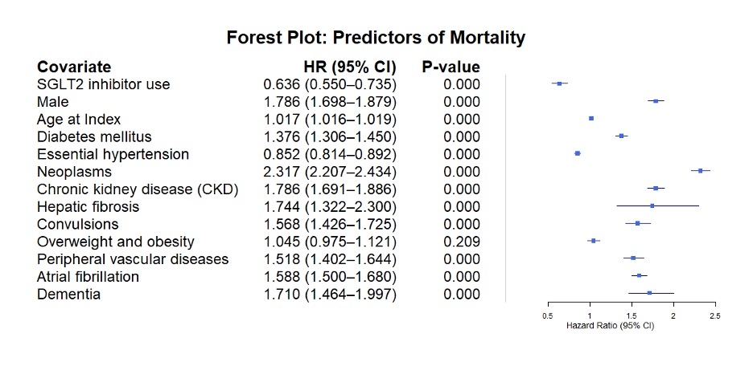
Task: Click the Atrial fibrillation row label
Action: tap(88, 277)
